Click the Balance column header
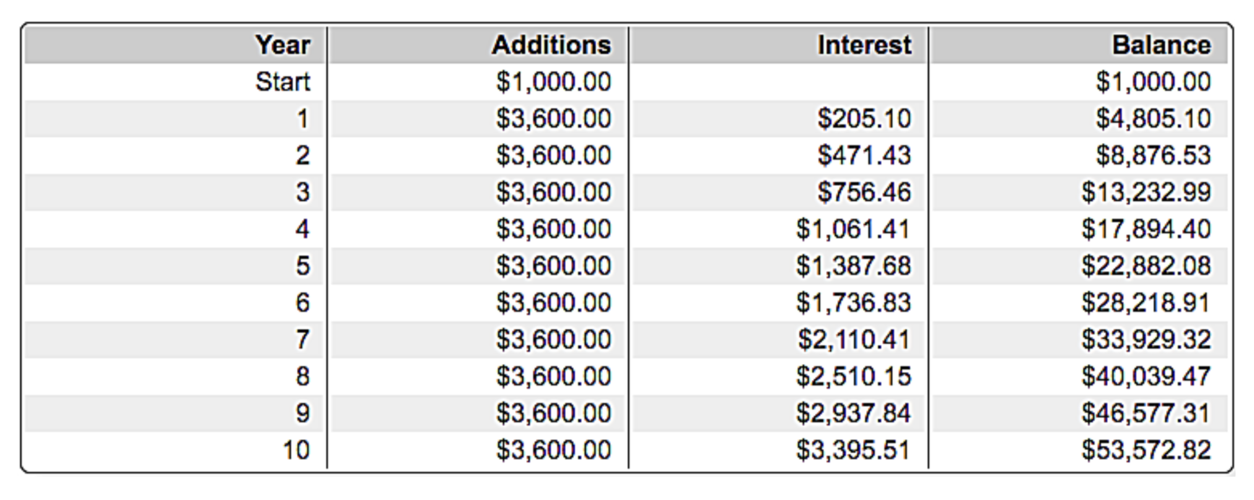 point(1161,45)
